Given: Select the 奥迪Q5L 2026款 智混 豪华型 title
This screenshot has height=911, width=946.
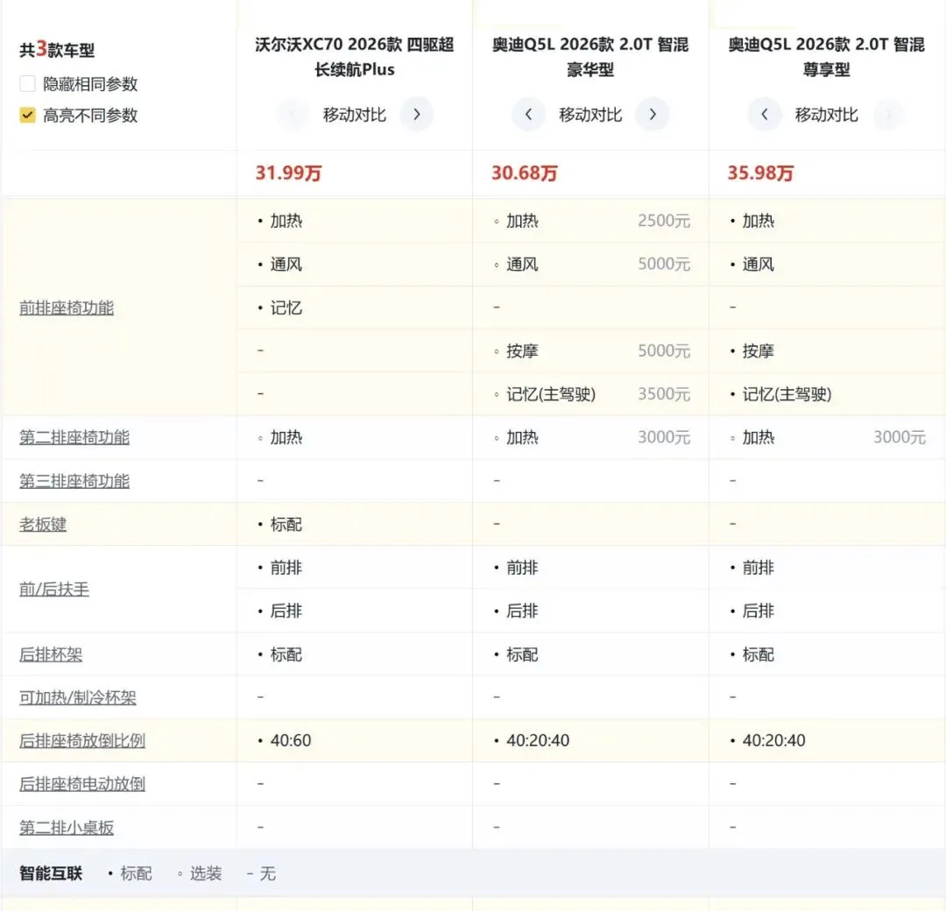Looking at the screenshot, I should [590, 57].
